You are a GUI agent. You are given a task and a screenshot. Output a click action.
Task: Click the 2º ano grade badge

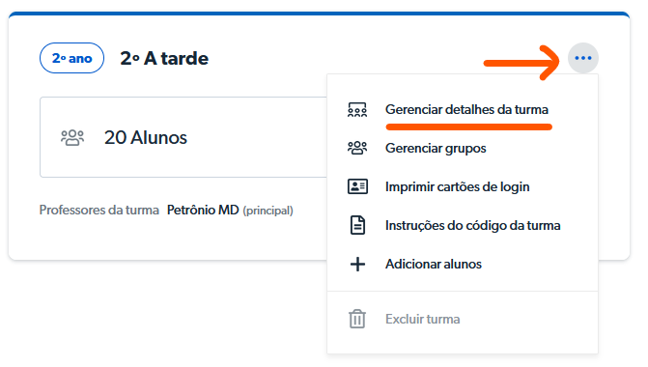pyautogui.click(x=71, y=58)
